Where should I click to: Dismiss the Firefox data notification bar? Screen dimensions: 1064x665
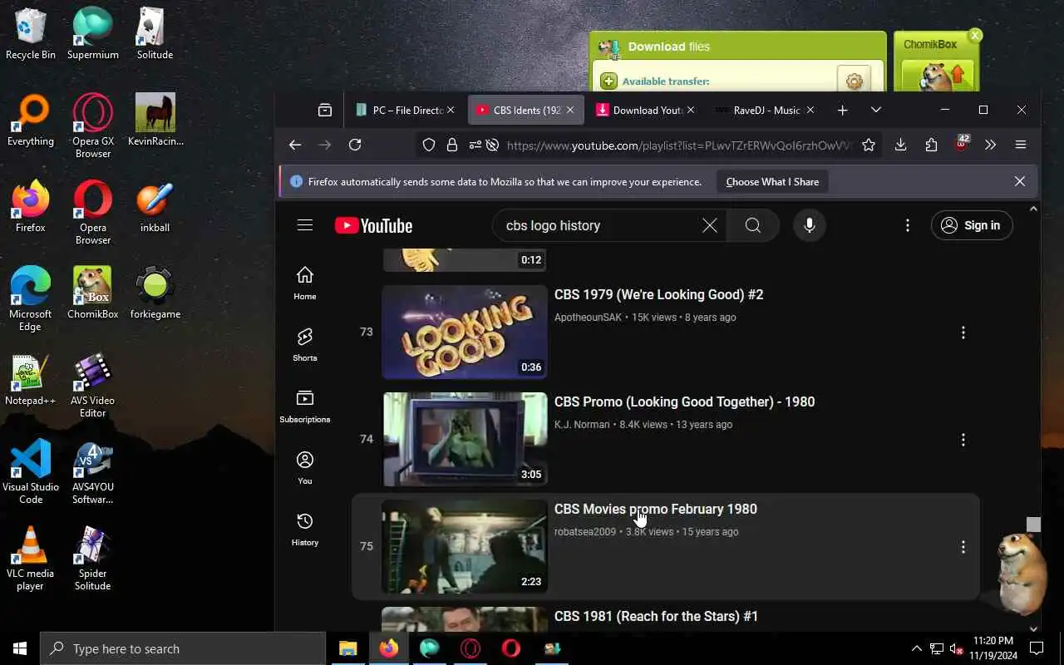pos(1019,181)
